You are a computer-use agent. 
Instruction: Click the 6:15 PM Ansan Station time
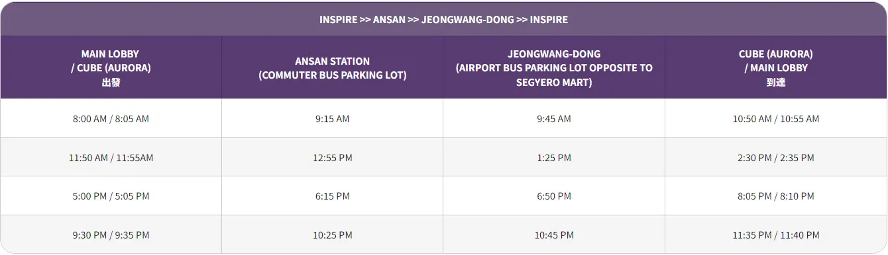pos(332,196)
